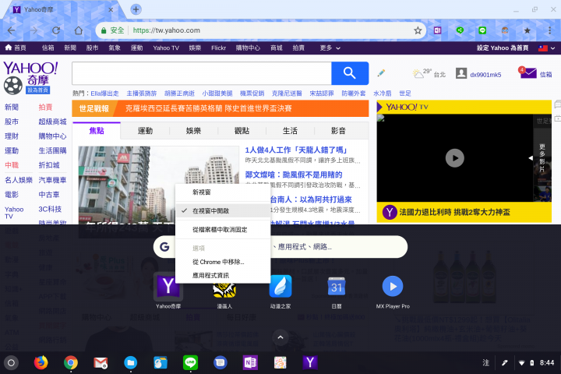Viewport: 561px width, 374px height.
Task: Switch to the 觀點 news tab
Action: 242,131
